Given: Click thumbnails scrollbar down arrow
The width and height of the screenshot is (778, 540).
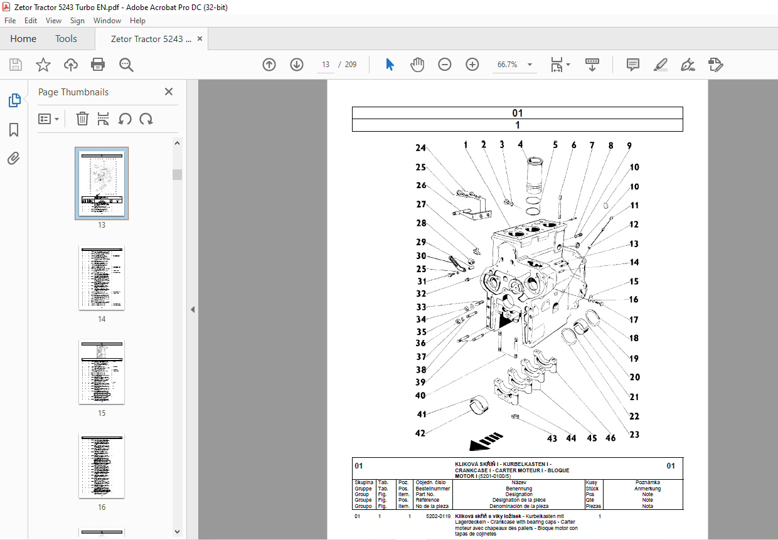Looking at the screenshot, I should tap(178, 532).
